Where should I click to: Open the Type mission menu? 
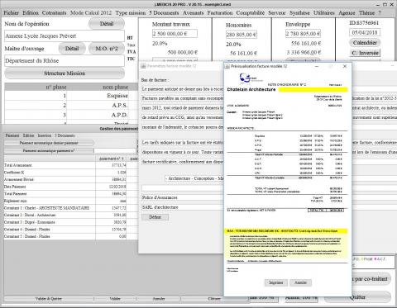[x=131, y=13]
